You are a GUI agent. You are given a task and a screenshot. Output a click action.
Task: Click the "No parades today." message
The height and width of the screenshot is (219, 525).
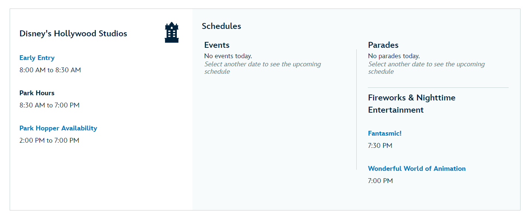point(394,56)
